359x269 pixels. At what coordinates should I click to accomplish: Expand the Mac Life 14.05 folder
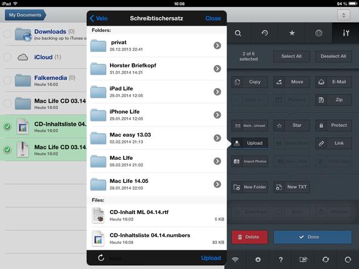pos(217,184)
